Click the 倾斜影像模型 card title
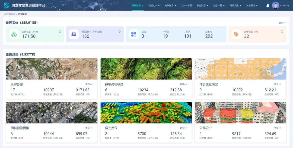Image resolution: width=293 pixels, height=148 pixels. click(x=20, y=128)
